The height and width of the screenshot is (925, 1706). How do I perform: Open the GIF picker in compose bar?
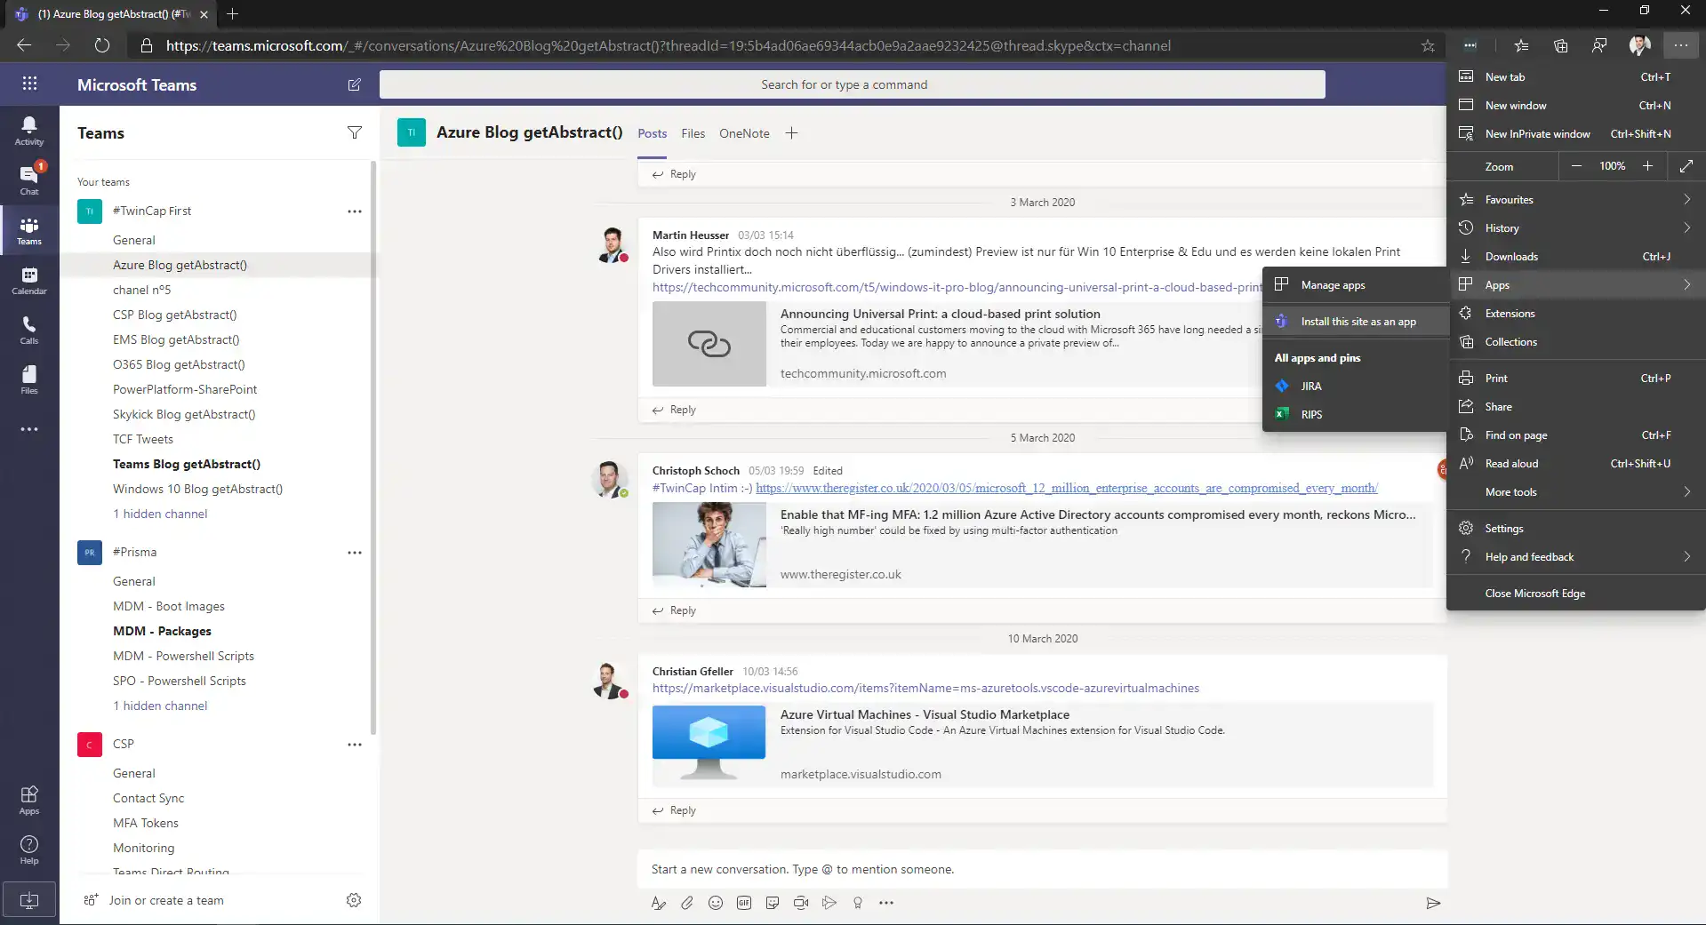[x=744, y=903]
